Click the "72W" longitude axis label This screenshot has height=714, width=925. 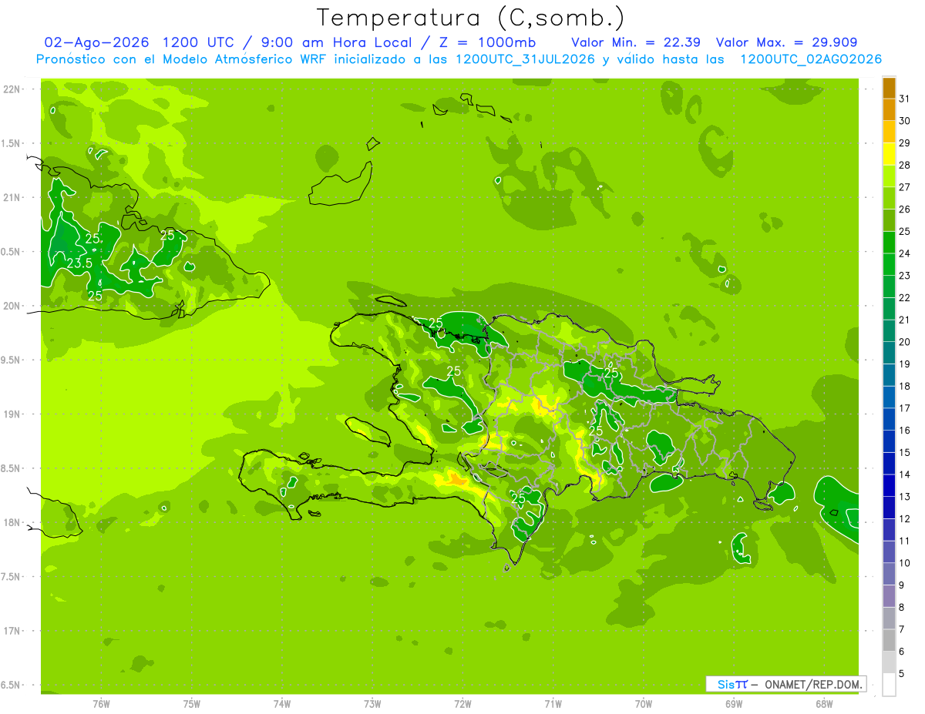(462, 704)
